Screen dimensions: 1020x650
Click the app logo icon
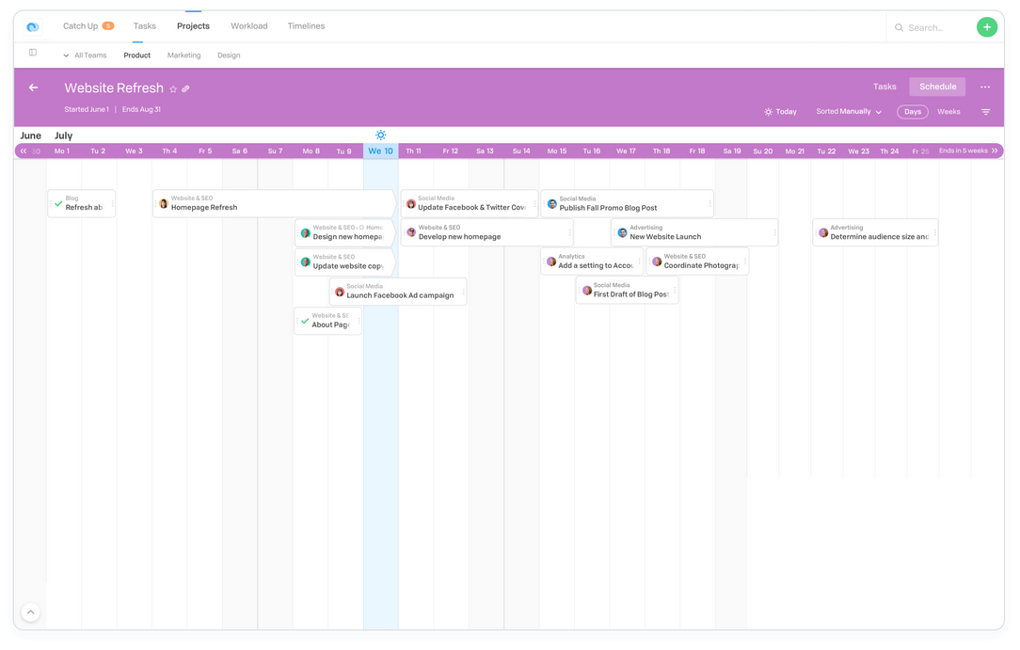(33, 26)
